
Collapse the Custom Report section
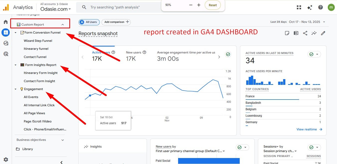tap(63, 25)
